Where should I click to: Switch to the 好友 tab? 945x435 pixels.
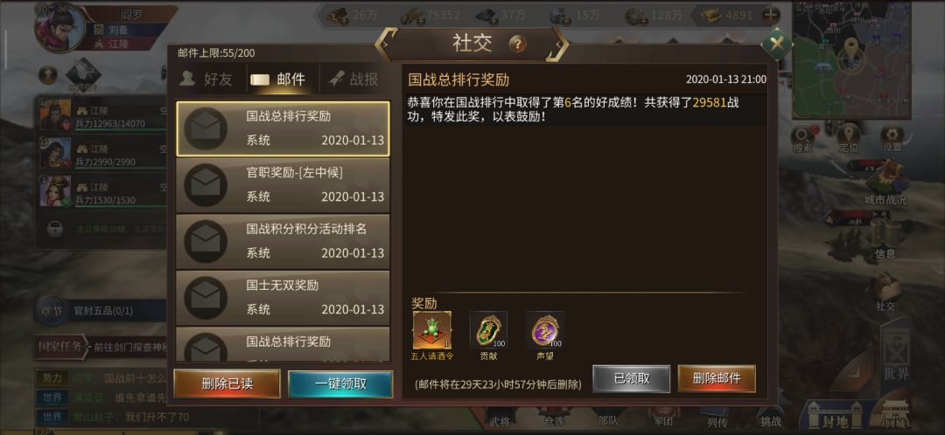(206, 79)
